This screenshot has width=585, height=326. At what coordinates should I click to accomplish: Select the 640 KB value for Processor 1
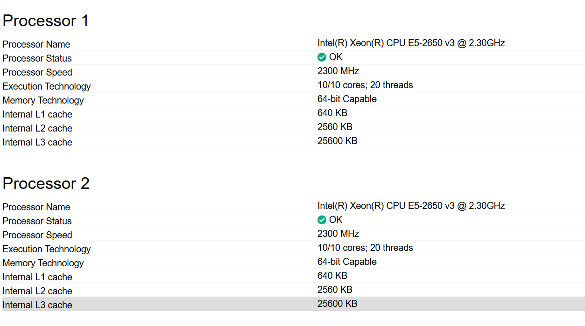(x=332, y=113)
